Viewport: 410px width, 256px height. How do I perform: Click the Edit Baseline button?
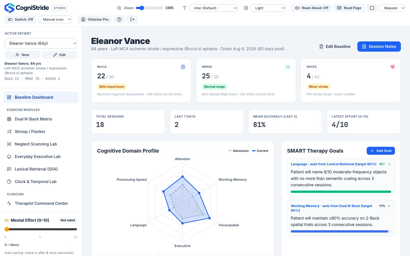[335, 47]
